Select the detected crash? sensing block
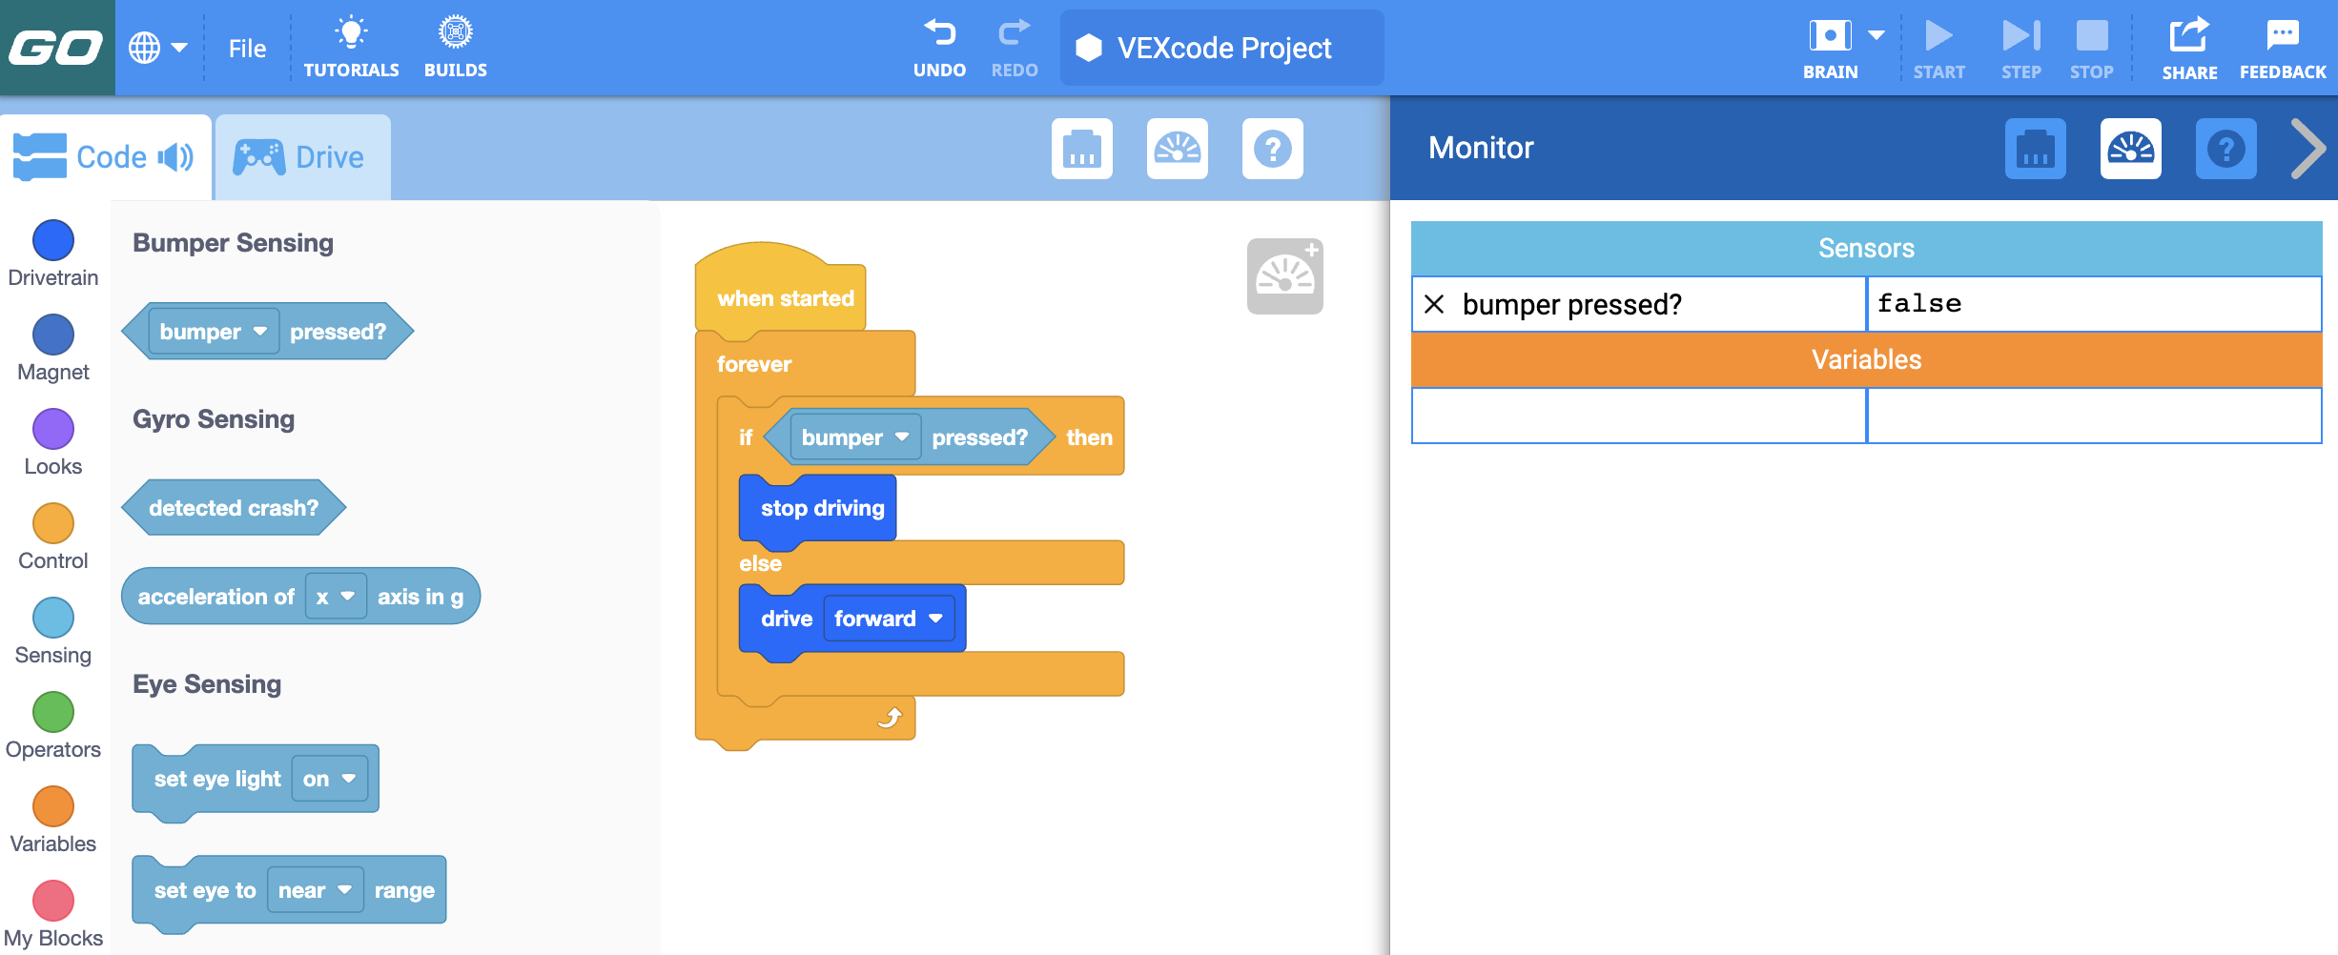 click(233, 507)
